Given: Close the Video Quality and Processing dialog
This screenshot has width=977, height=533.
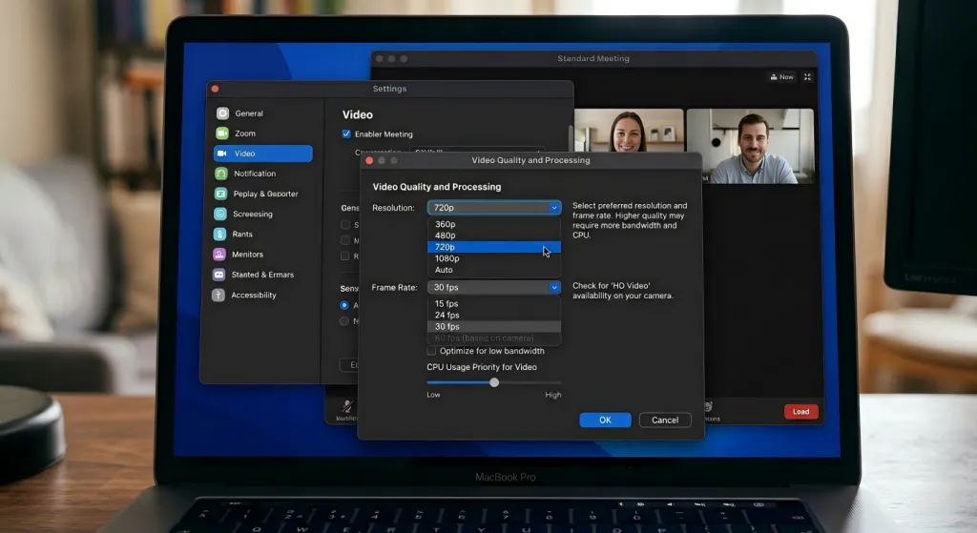Looking at the screenshot, I should coord(369,160).
